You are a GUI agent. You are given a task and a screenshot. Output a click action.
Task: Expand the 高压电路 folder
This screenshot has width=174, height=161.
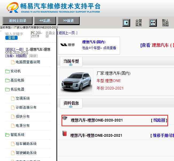(17, 80)
